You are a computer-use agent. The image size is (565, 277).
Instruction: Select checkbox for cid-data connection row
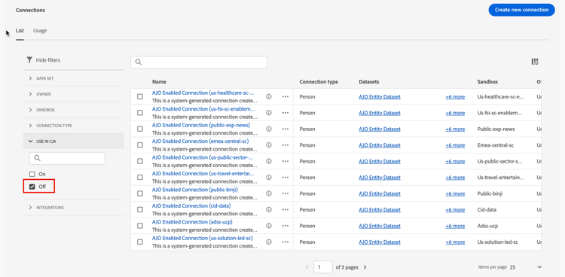click(x=140, y=210)
